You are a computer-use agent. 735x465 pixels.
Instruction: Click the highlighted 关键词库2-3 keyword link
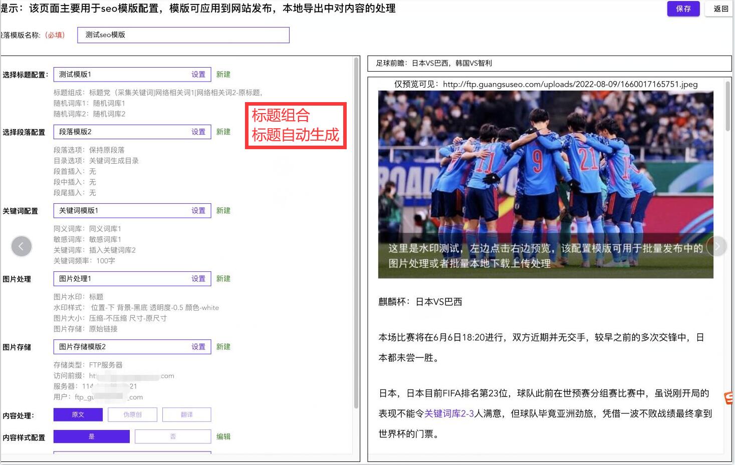coord(449,413)
